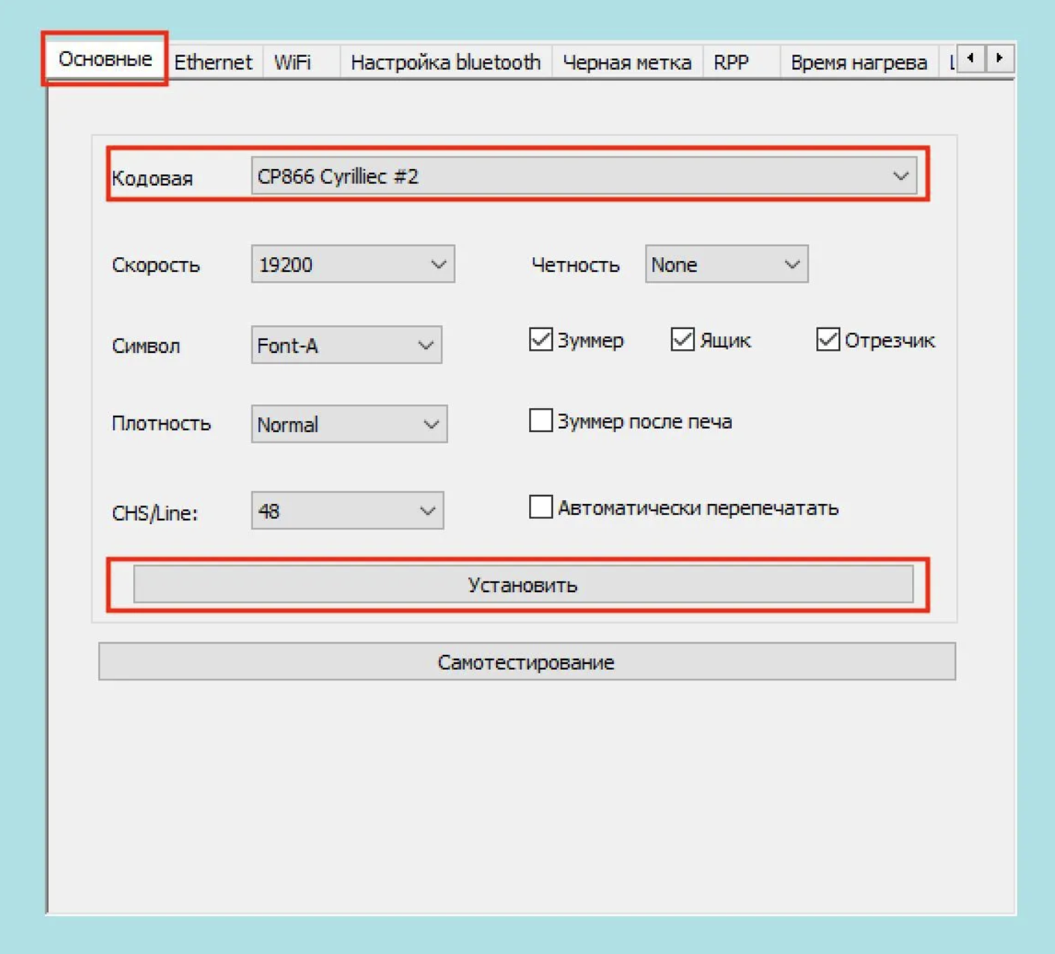
Task: Toggle the Ящик checkbox
Action: click(x=682, y=339)
